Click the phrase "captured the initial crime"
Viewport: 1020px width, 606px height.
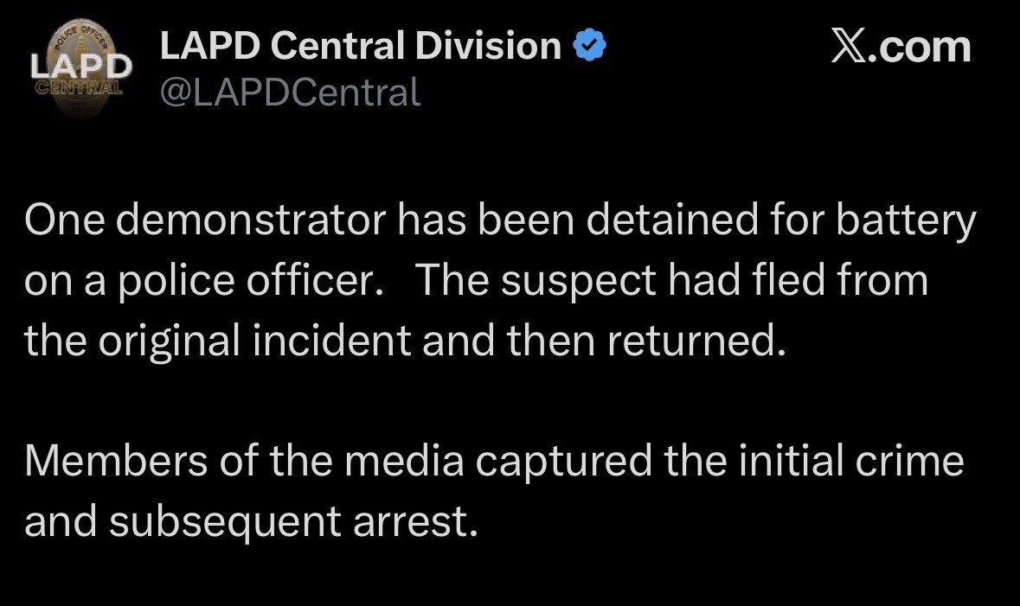[720, 461]
